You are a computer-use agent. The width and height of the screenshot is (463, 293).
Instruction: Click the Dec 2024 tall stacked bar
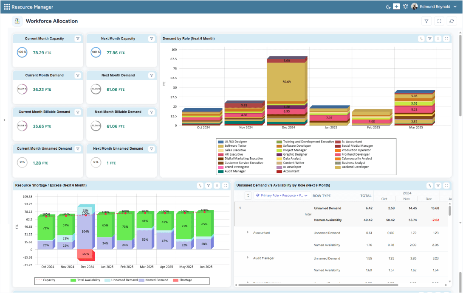click(286, 92)
